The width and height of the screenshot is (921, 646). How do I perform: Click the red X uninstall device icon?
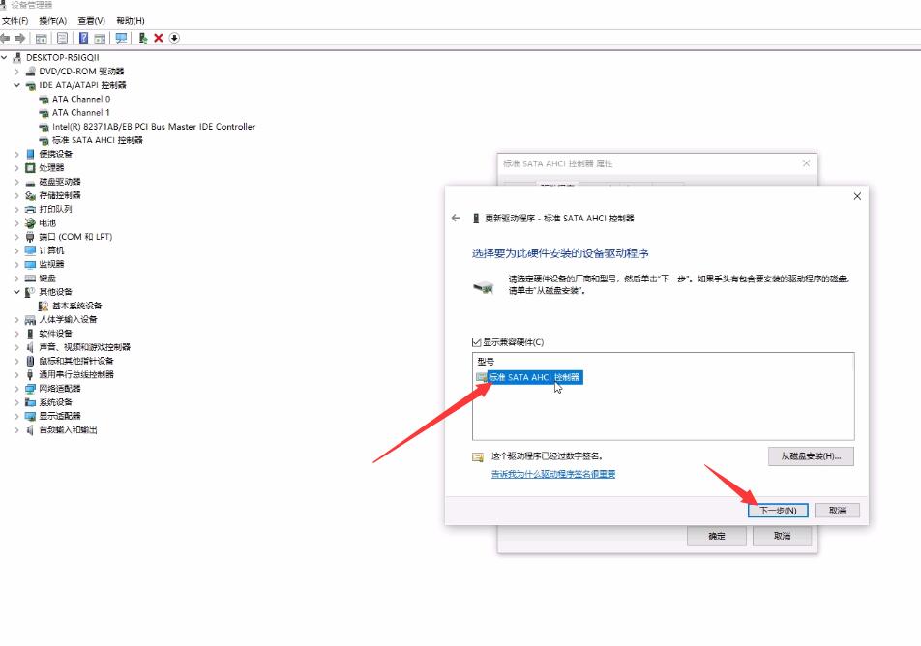click(x=158, y=38)
